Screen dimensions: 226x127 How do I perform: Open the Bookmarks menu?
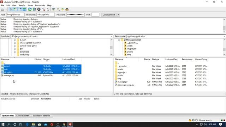point(40,5)
